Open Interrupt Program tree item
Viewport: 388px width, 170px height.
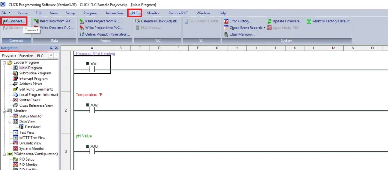[33, 79]
